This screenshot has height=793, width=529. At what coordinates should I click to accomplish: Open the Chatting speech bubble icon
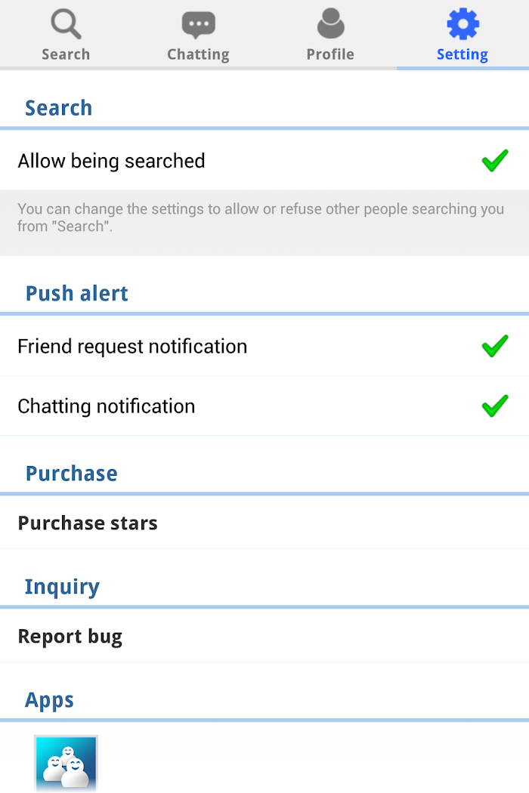coord(199,25)
